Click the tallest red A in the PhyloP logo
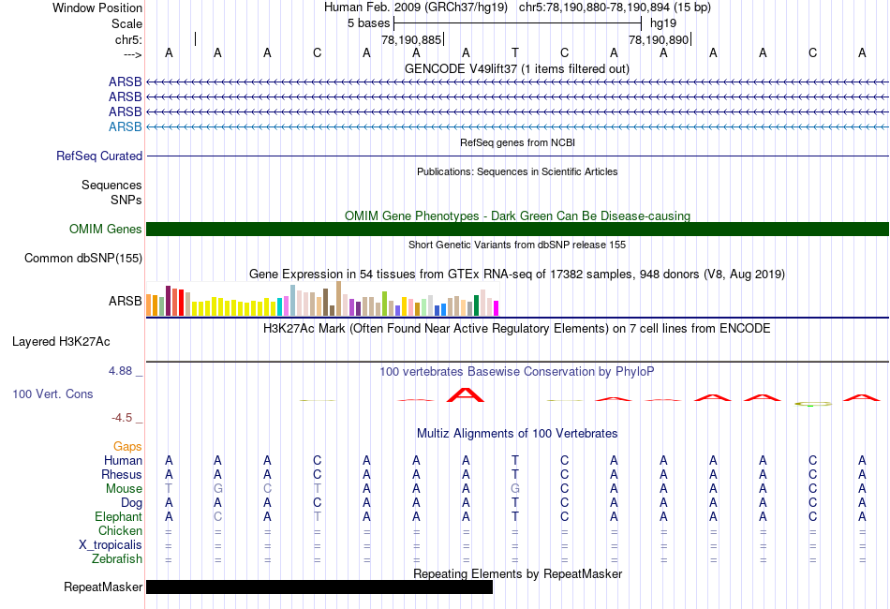890x609 pixels. pos(466,394)
